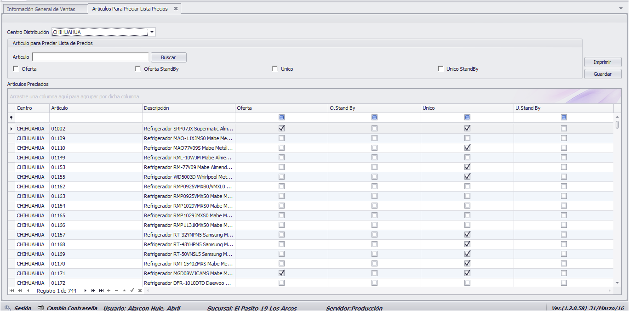
Task: Click the Guardar button
Action: point(603,74)
